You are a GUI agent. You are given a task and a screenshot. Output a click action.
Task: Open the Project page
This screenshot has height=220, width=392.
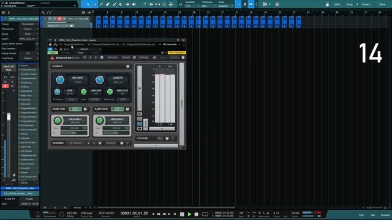(366, 4)
